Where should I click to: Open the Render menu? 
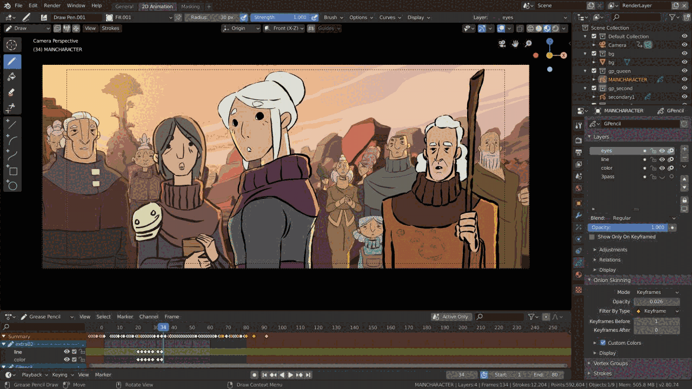52,5
